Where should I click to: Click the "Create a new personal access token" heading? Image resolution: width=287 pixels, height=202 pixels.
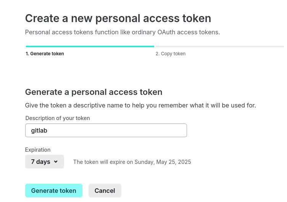[118, 18]
